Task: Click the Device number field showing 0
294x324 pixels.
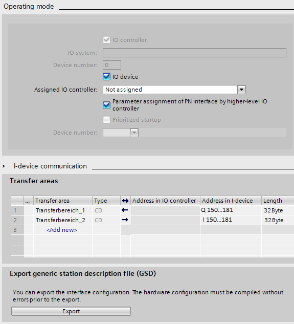Action: click(112, 65)
